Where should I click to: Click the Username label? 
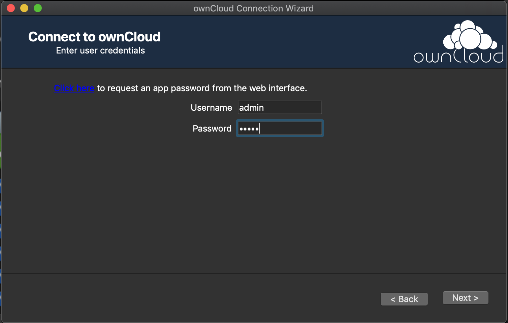211,108
